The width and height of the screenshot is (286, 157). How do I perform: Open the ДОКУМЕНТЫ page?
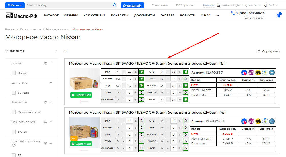(x=144, y=16)
